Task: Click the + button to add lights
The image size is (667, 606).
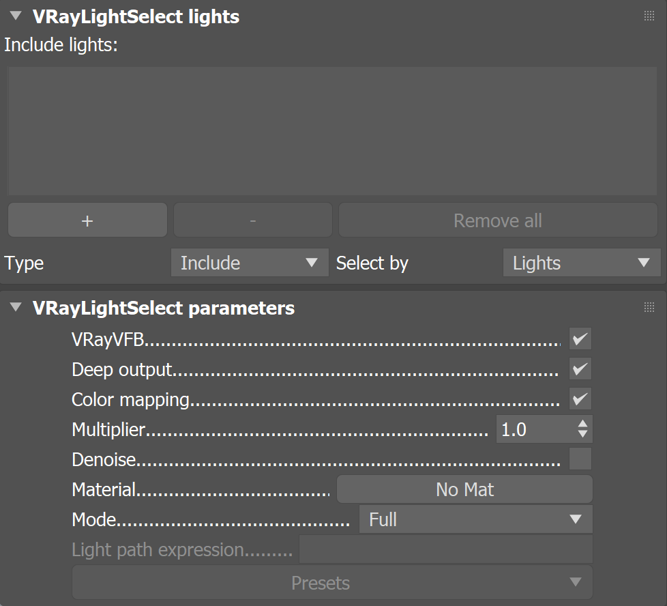Action: (x=87, y=220)
